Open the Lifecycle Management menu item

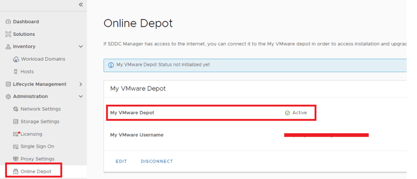pos(39,84)
